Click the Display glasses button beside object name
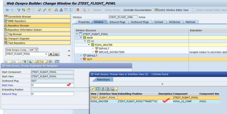 coord(56,54)
